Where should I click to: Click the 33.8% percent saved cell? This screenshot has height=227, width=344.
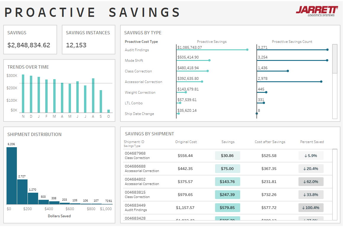click(311, 195)
